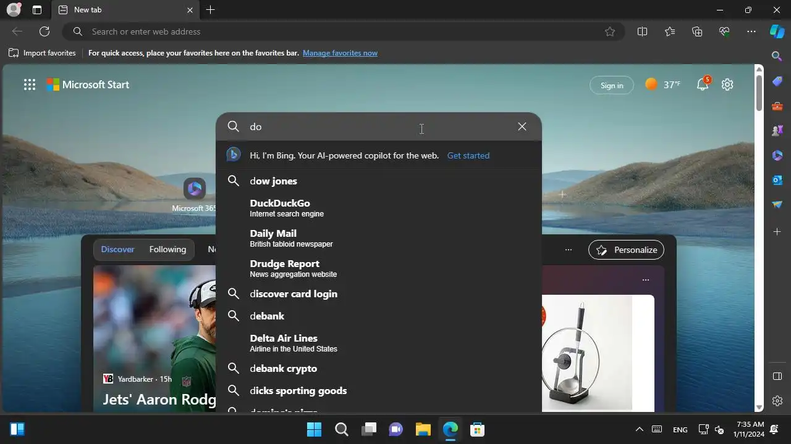791x444 pixels.
Task: Select Drudge Report suggestion
Action: point(378,268)
